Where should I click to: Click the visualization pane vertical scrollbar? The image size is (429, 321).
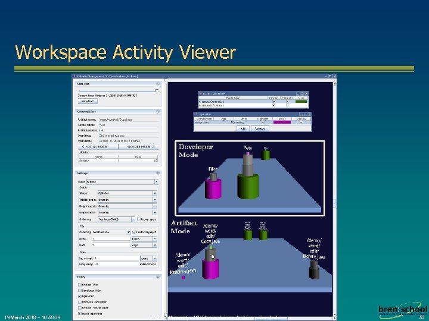(x=335, y=201)
